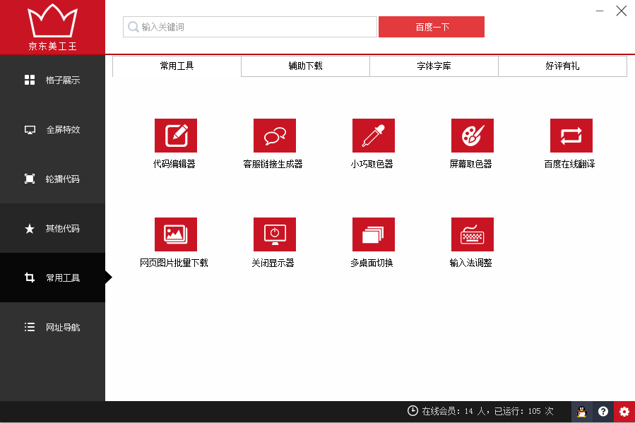Open help via the question mark icon
Screen dimensions: 635x423
603,412
